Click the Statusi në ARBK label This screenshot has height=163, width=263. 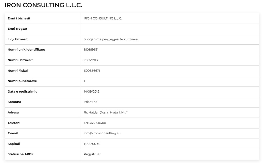21,154
